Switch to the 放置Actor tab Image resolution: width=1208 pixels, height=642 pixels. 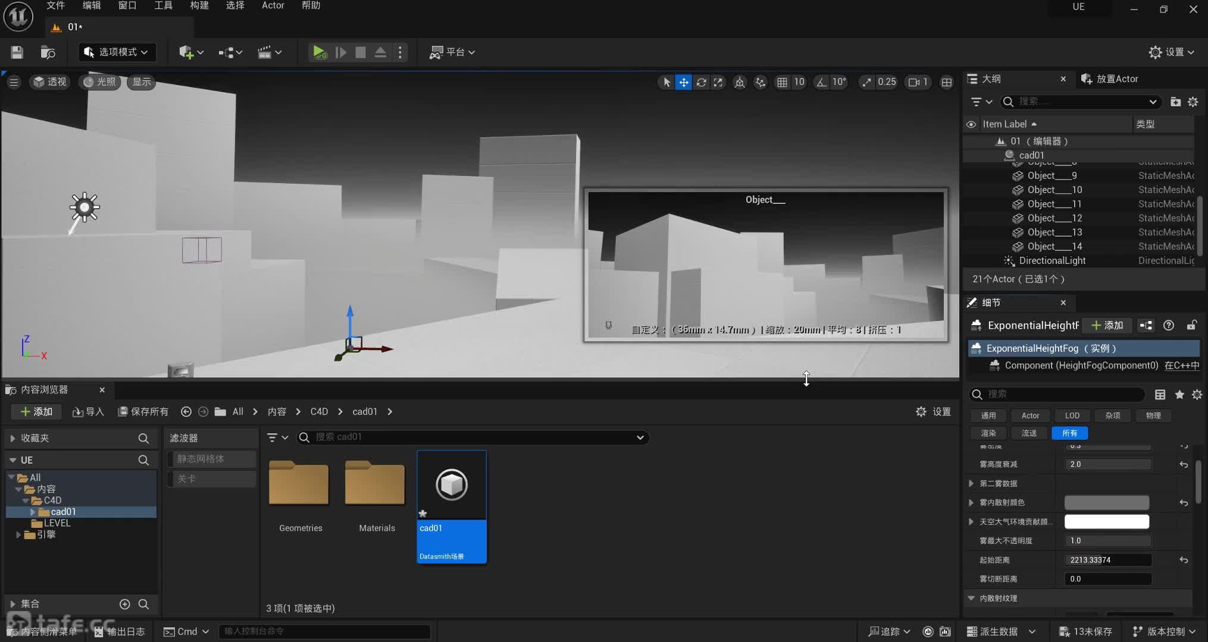click(1110, 78)
